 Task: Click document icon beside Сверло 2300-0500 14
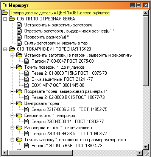click(26, 122)
